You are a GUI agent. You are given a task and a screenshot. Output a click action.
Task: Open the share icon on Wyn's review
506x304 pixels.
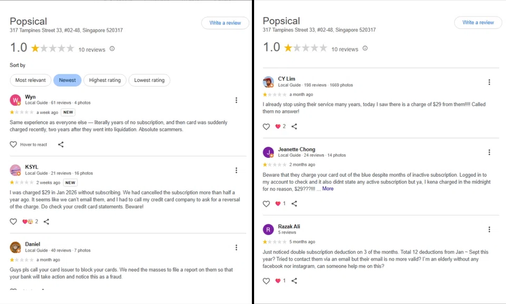(x=61, y=144)
